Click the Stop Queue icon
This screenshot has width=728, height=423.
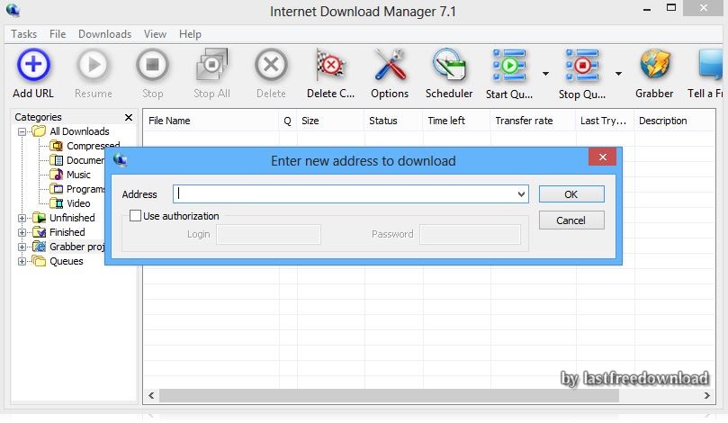coord(581,65)
